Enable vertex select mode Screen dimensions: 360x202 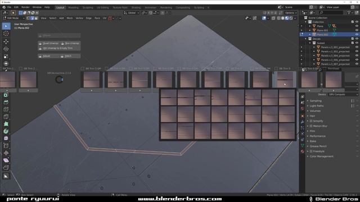[x=29, y=18]
